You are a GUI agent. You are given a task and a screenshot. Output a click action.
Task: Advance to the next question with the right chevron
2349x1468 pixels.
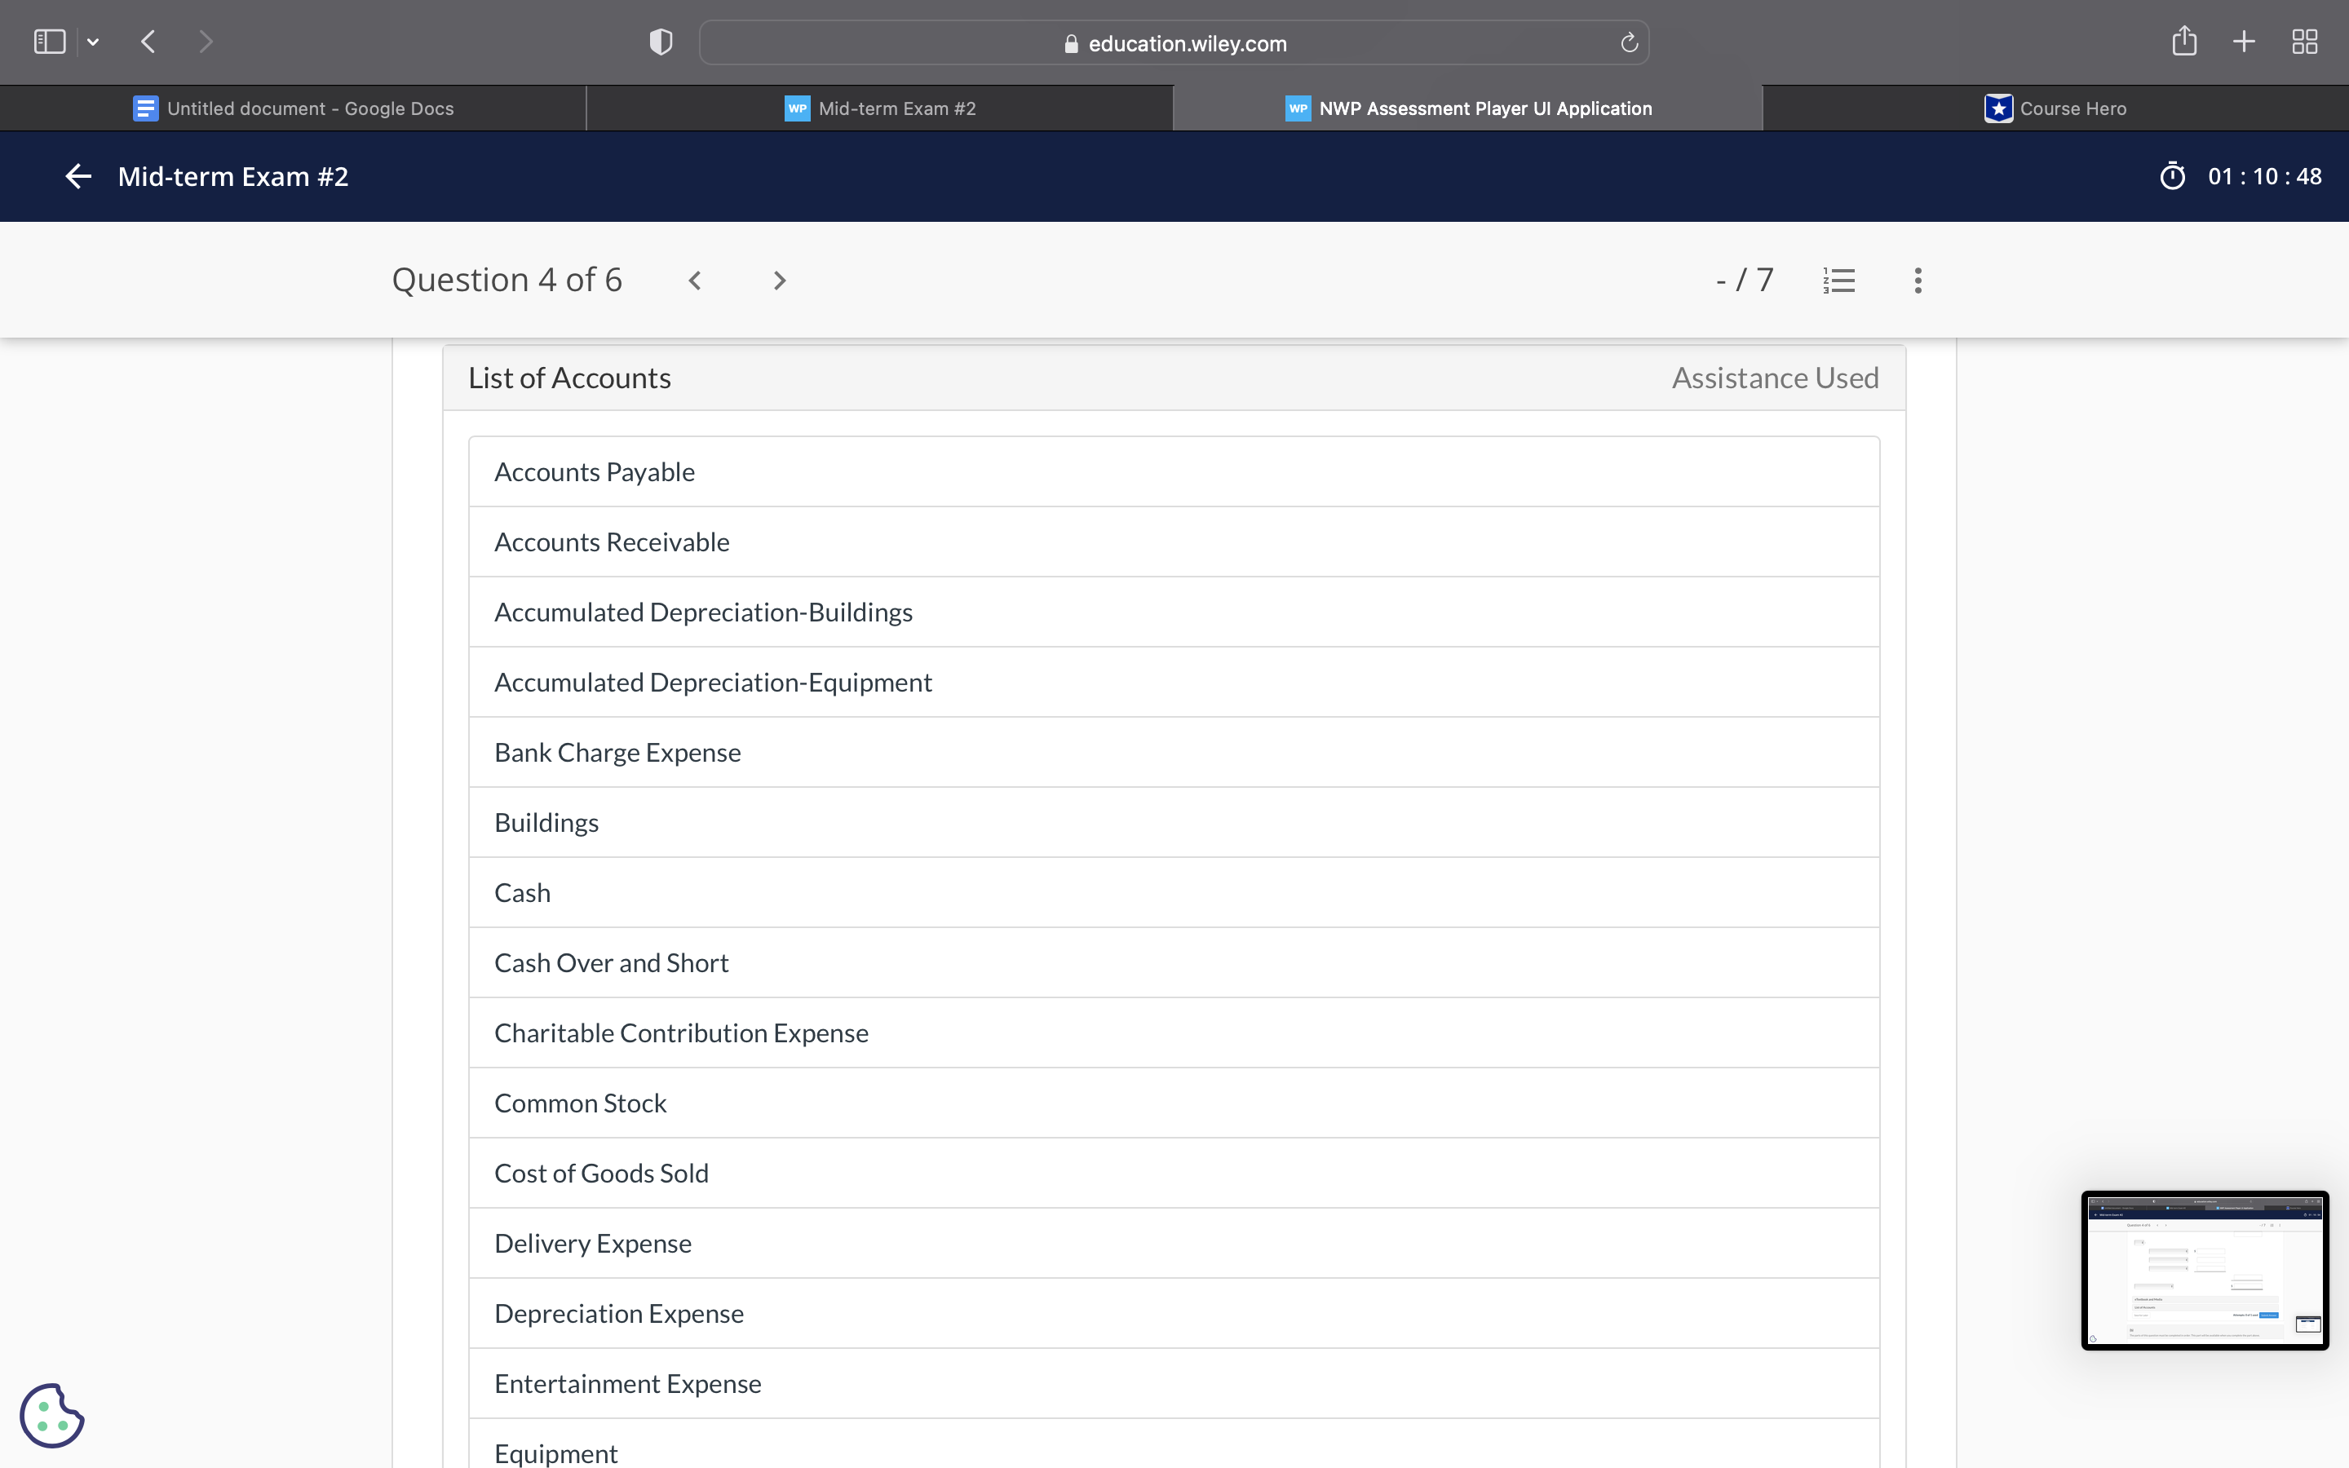(x=780, y=280)
